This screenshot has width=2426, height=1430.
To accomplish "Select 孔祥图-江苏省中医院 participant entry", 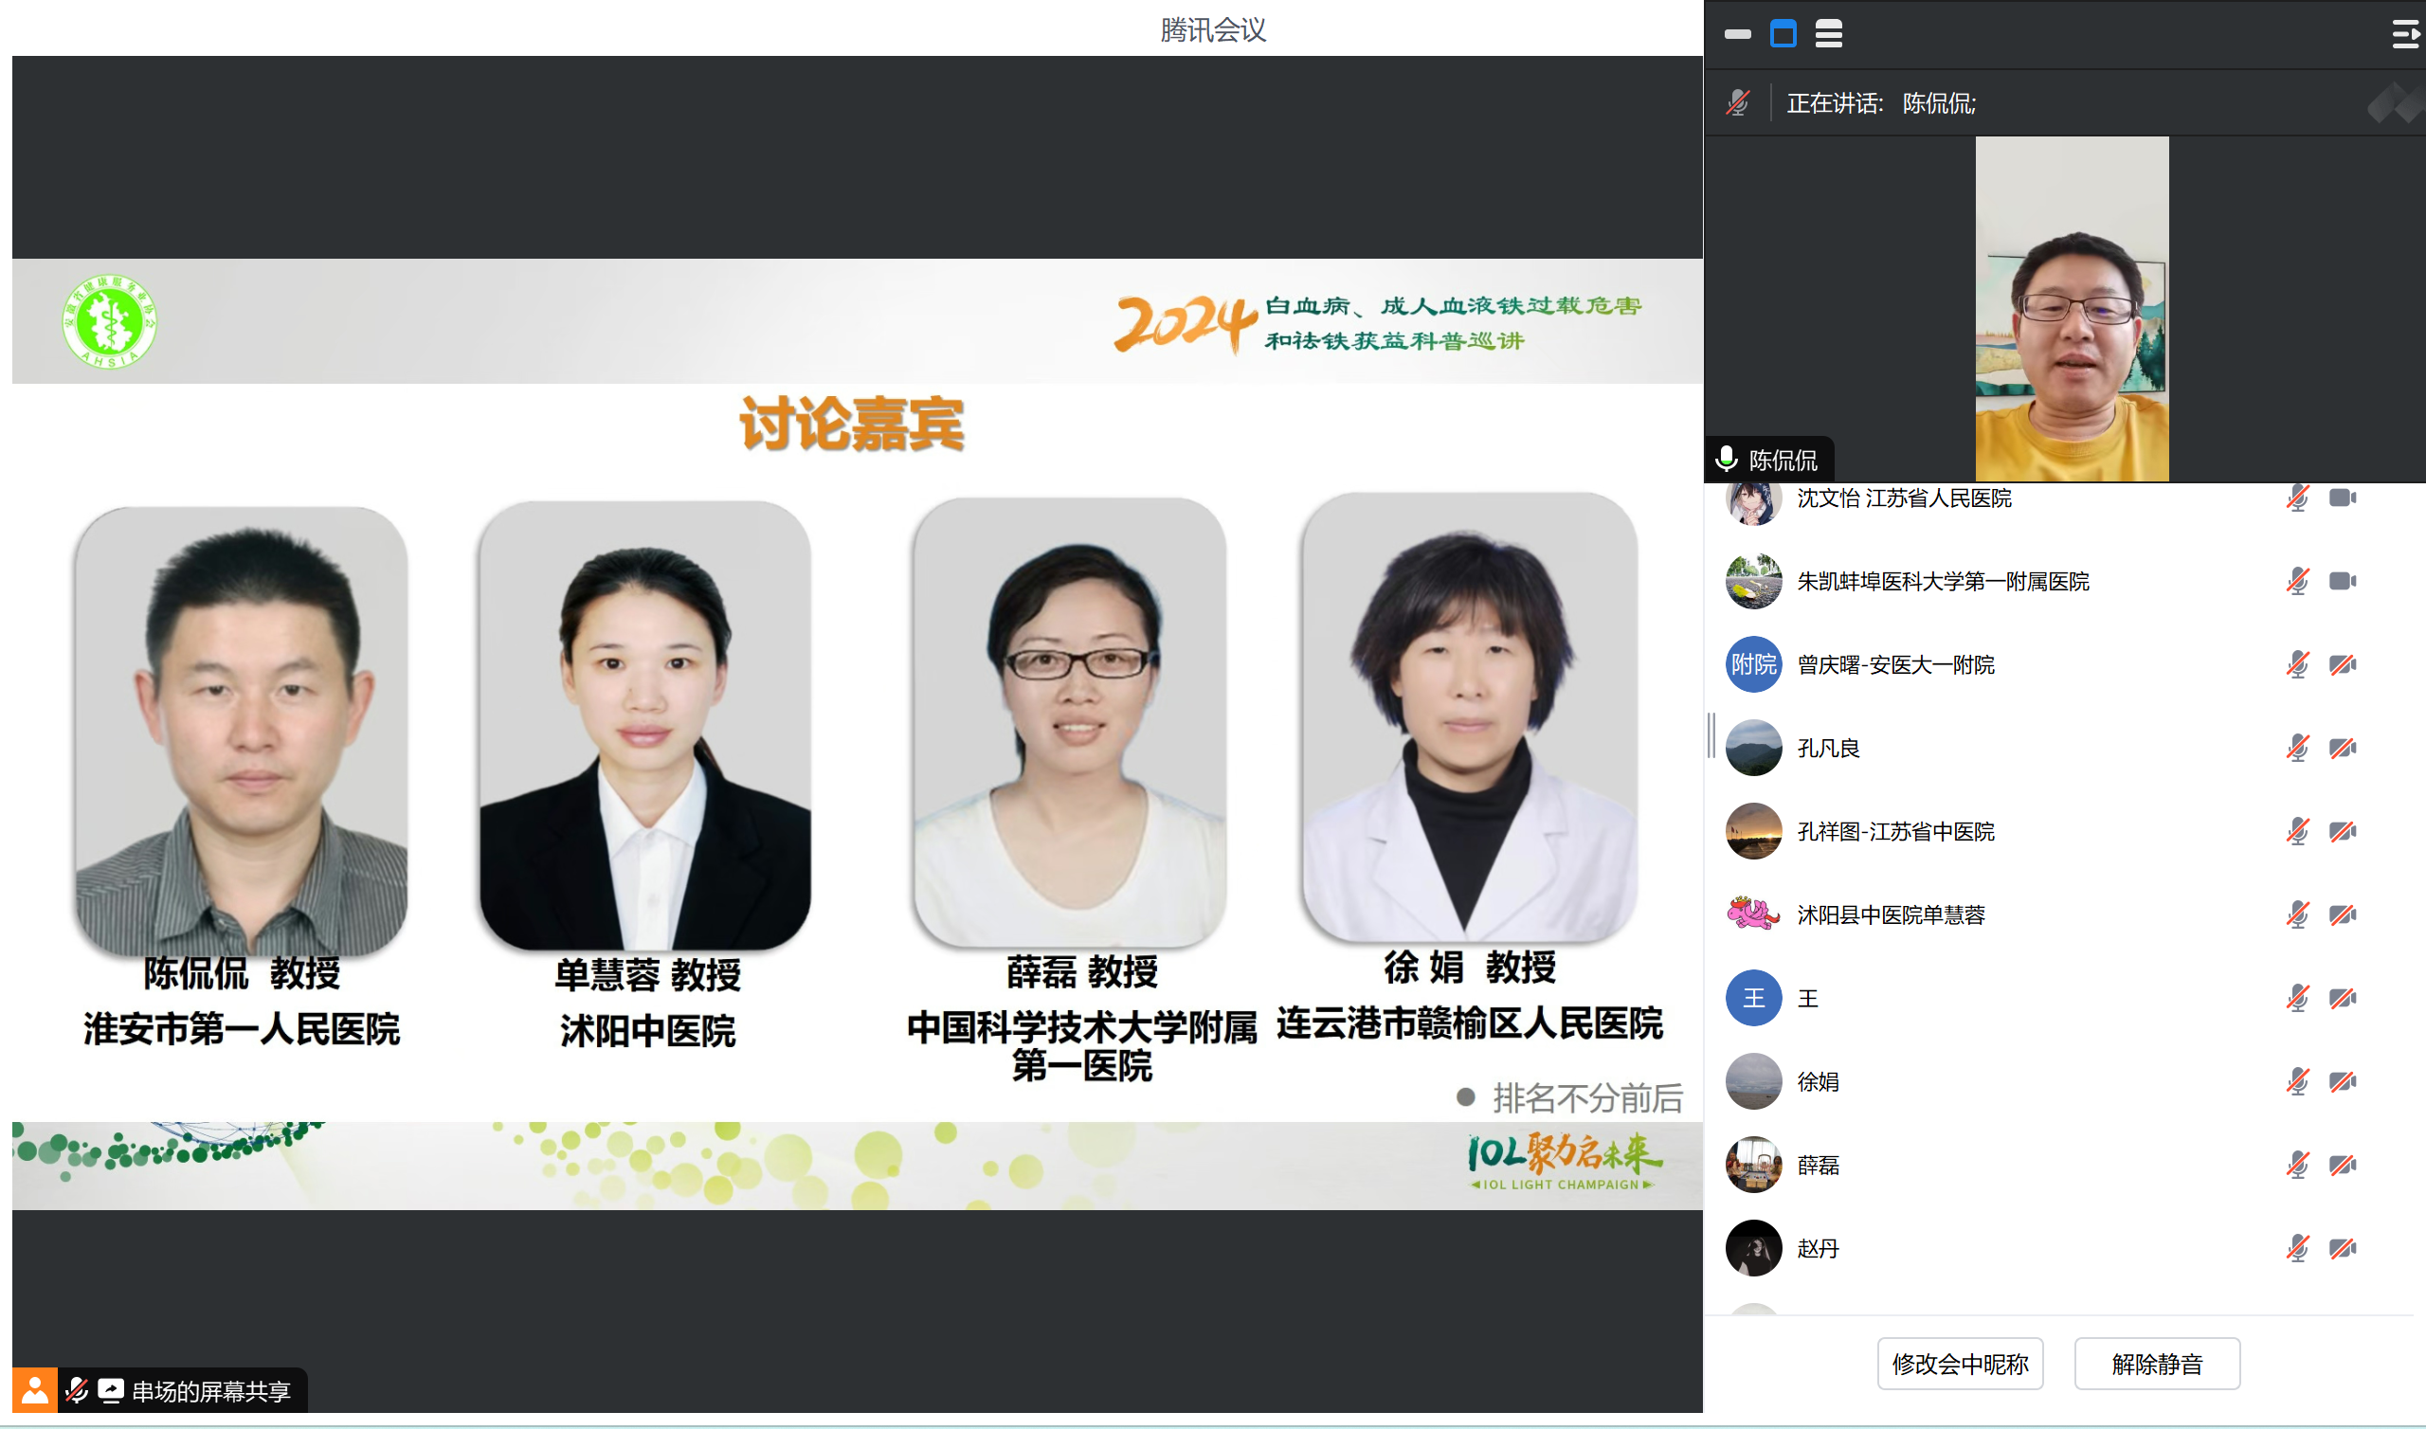I will (x=1894, y=832).
